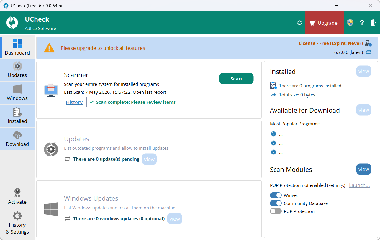380x240 pixels.
Task: Open the '0 update(s) pending' link
Action: click(106, 159)
